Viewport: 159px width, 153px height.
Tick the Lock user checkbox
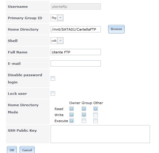tap(53, 93)
